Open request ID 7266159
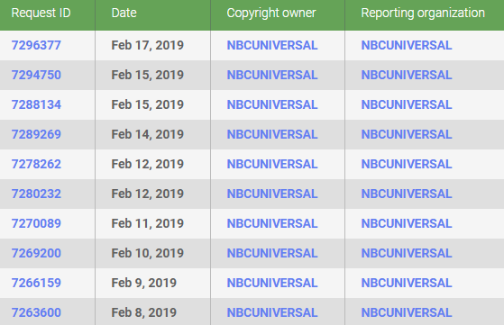 coord(36,283)
